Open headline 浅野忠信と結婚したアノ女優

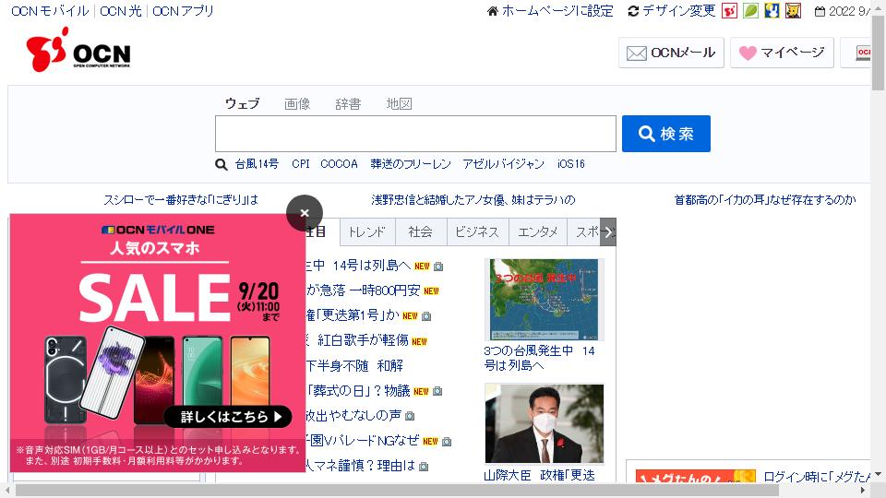(x=473, y=199)
